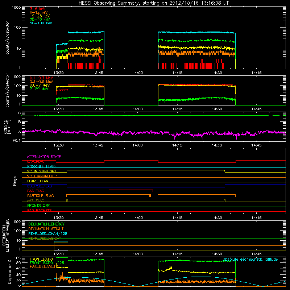The height and width of the screenshot is (290, 290).
Task: Click the REAR_DEC_WEIGHT legend label
Action: coord(45,239)
